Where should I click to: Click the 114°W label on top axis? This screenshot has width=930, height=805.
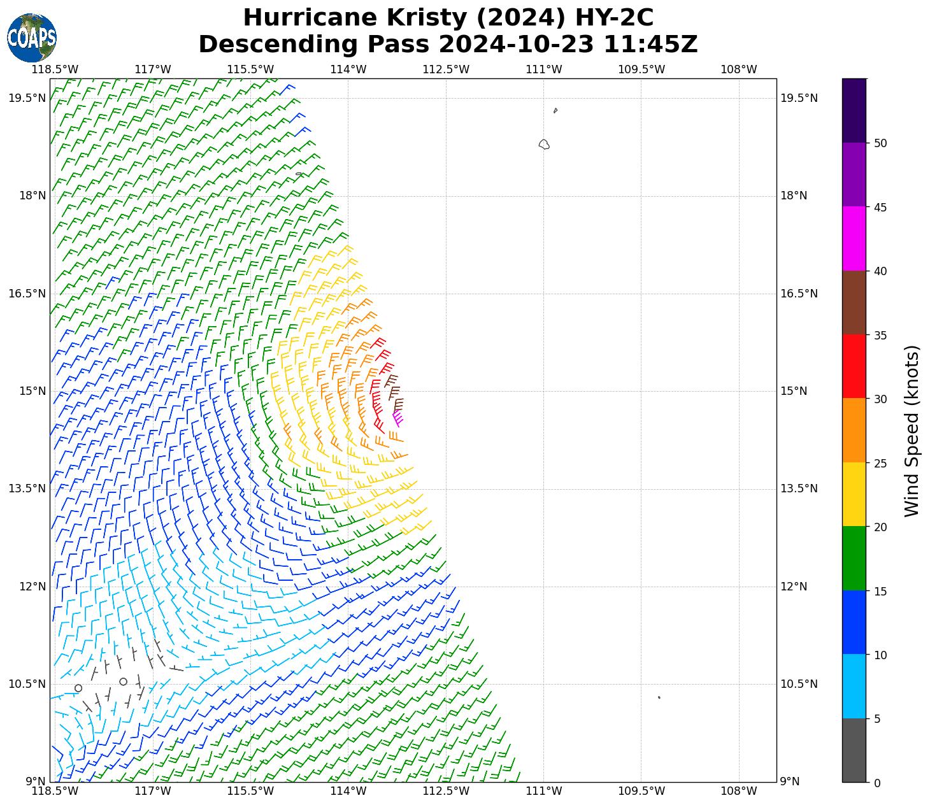348,69
